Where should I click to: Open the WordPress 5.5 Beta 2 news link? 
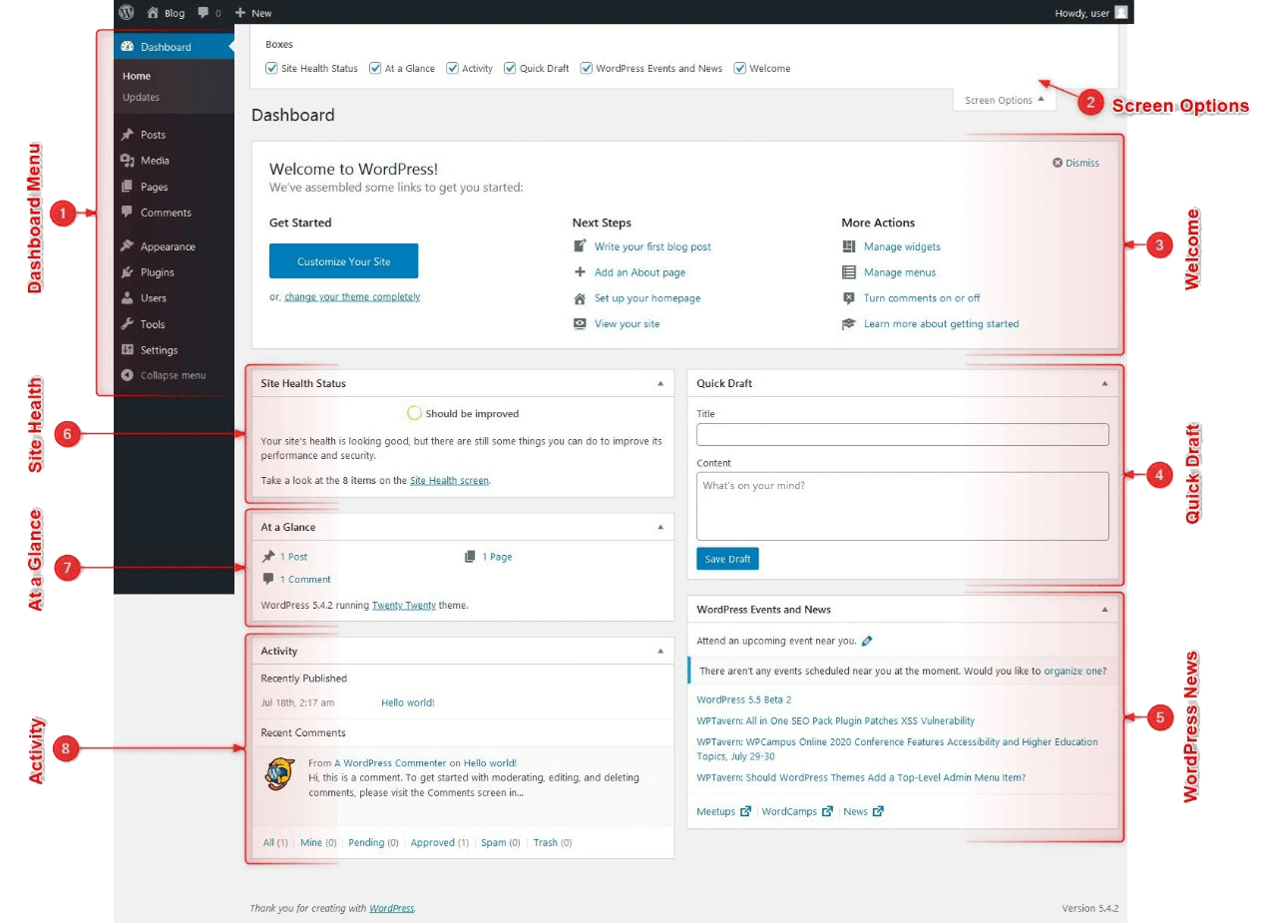744,699
